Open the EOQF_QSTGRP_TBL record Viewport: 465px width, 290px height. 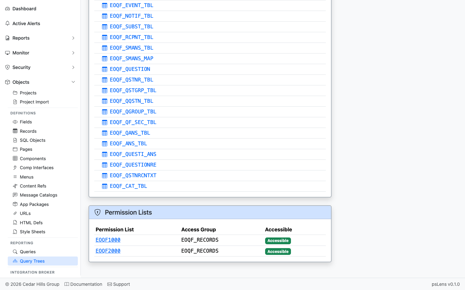tap(133, 90)
